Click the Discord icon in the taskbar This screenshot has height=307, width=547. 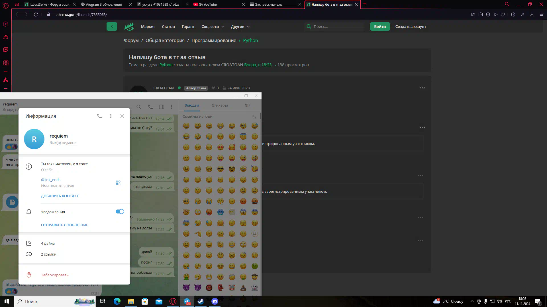tap(215, 301)
